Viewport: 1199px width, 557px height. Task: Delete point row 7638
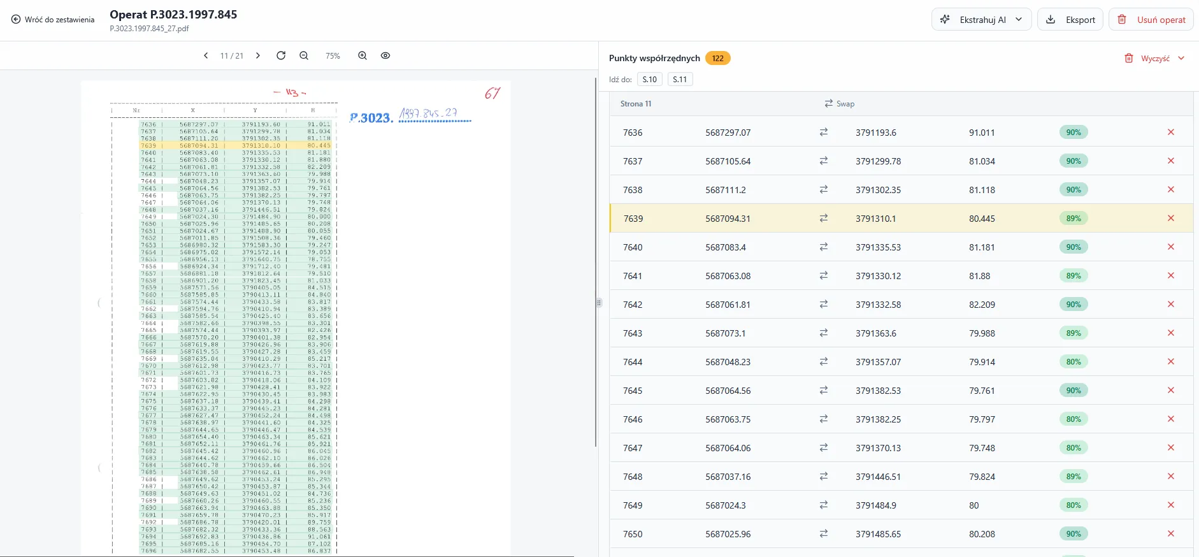pyautogui.click(x=1171, y=189)
